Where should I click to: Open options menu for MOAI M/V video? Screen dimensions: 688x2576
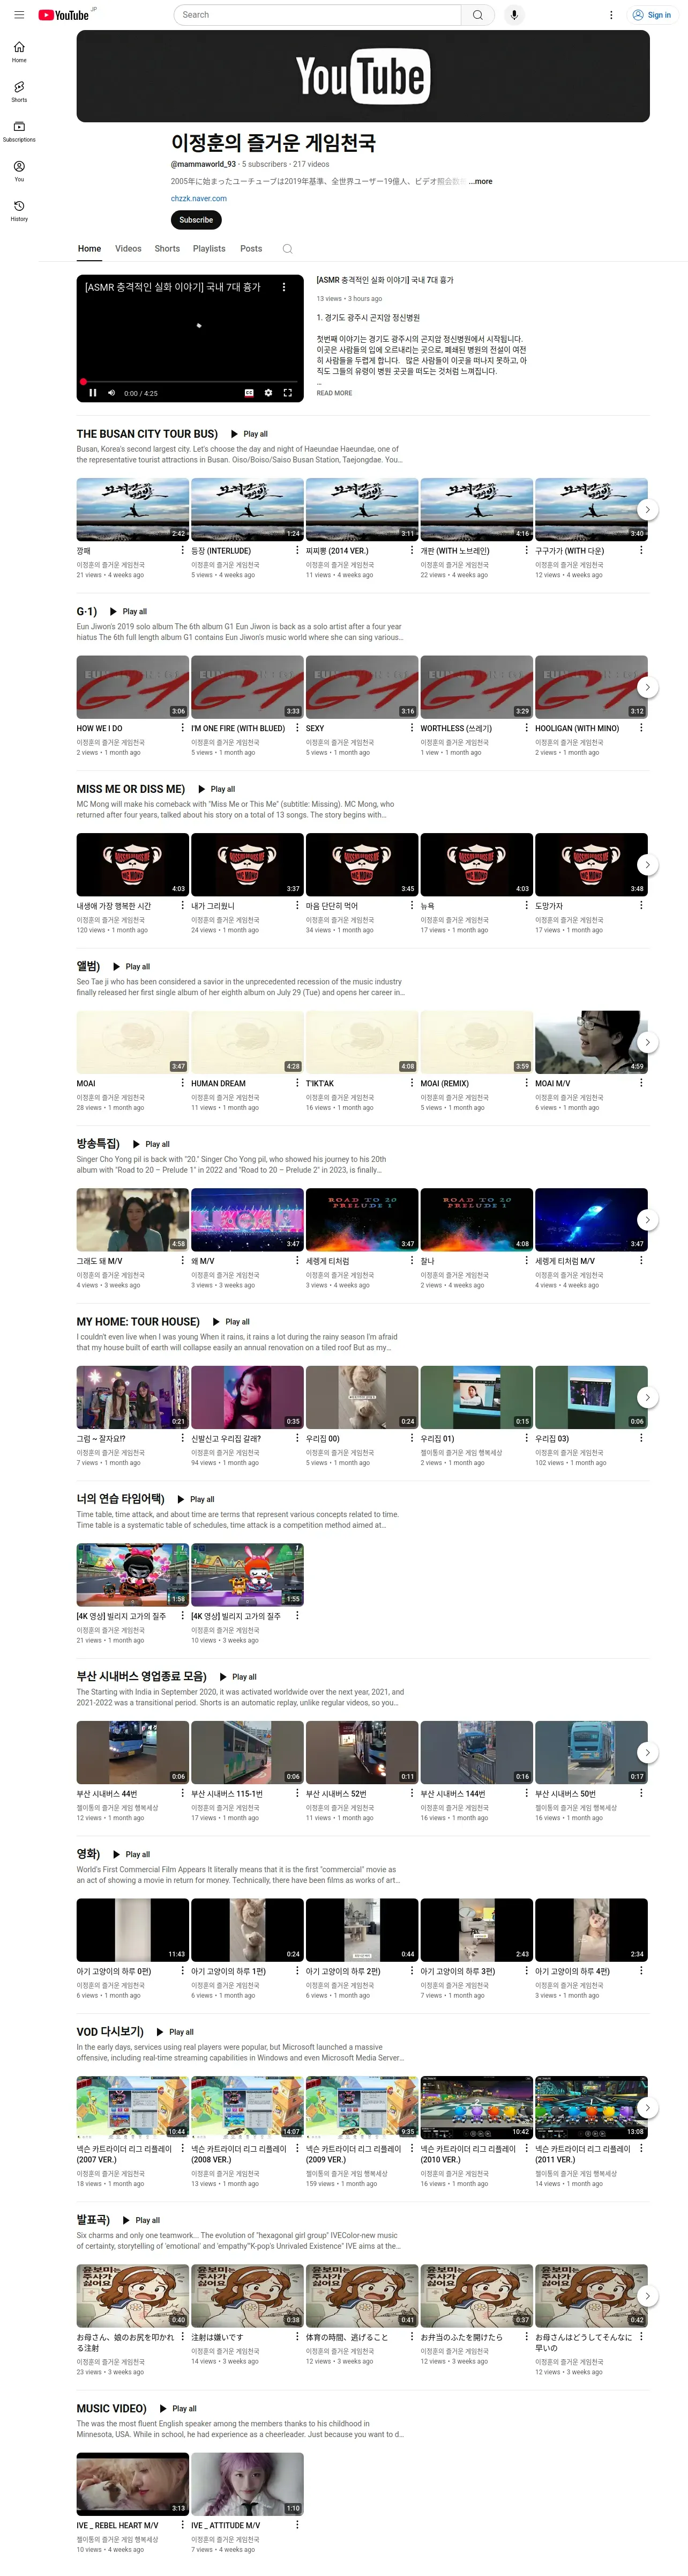click(x=641, y=1083)
